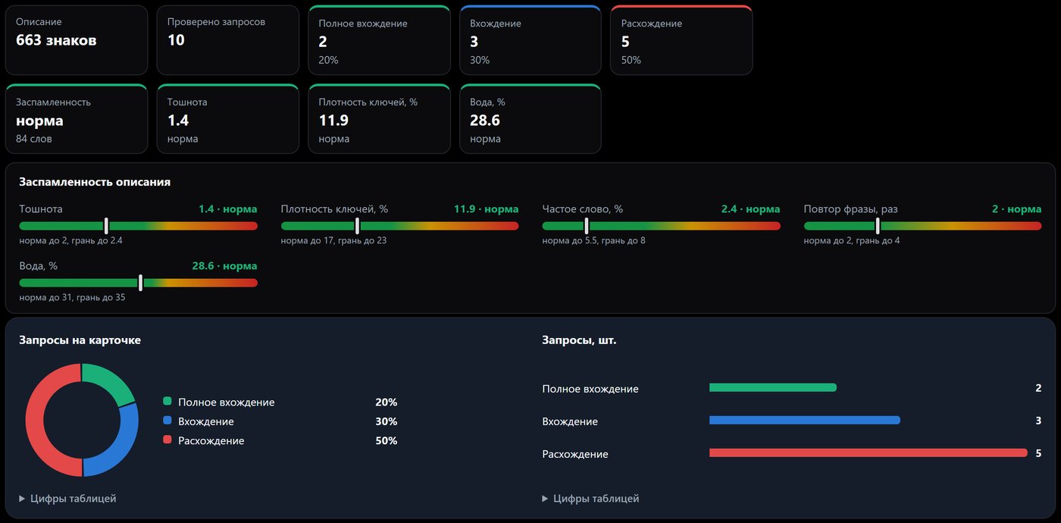The height and width of the screenshot is (523, 1061).
Task: Click the "Повтор фразы, раз" gauge bar
Action: (x=922, y=226)
